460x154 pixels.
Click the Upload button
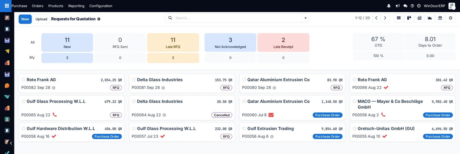point(41,19)
